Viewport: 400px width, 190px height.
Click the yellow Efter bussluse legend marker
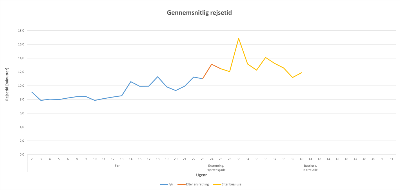point(217,184)
